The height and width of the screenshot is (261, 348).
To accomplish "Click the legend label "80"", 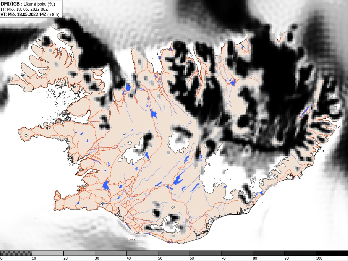I will (x=255, y=258).
